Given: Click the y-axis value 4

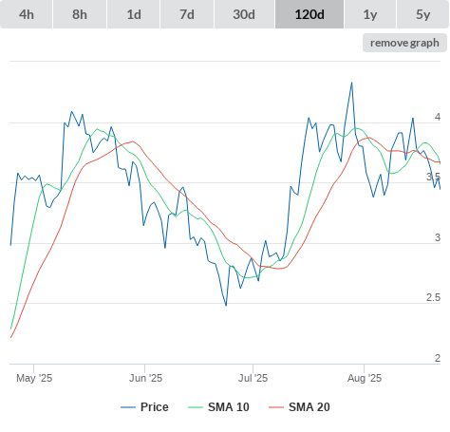Looking at the screenshot, I should pyautogui.click(x=438, y=117).
